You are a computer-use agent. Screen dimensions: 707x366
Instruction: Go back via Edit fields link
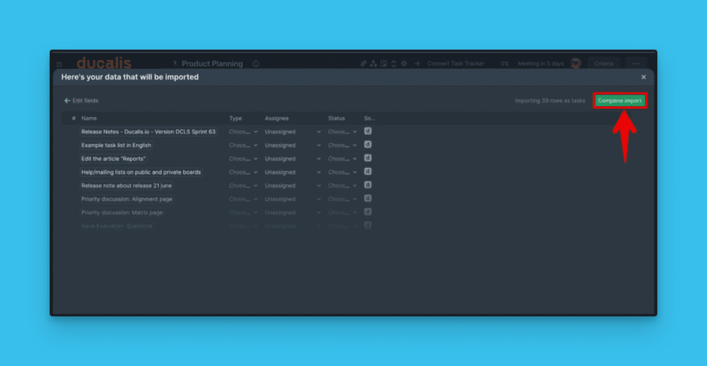pos(81,101)
